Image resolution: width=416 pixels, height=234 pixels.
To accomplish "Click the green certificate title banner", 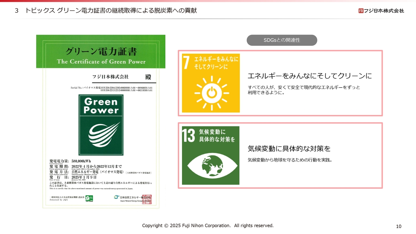I will 101,56.
